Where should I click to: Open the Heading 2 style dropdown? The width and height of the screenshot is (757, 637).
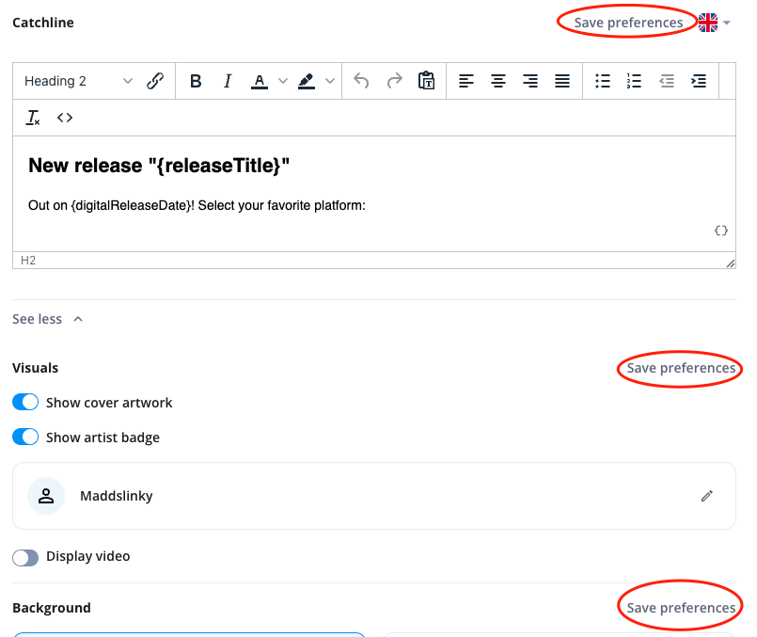click(x=79, y=81)
